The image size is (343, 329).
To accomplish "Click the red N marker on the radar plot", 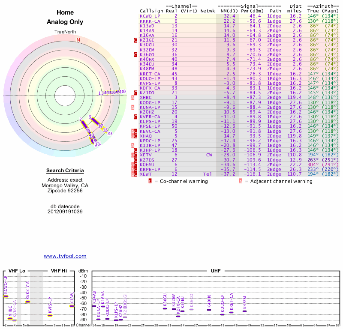I will click(x=78, y=40).
